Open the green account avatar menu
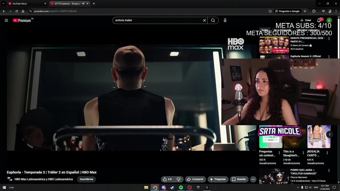Image resolution: width=340 pixels, height=191 pixels. [x=329, y=20]
